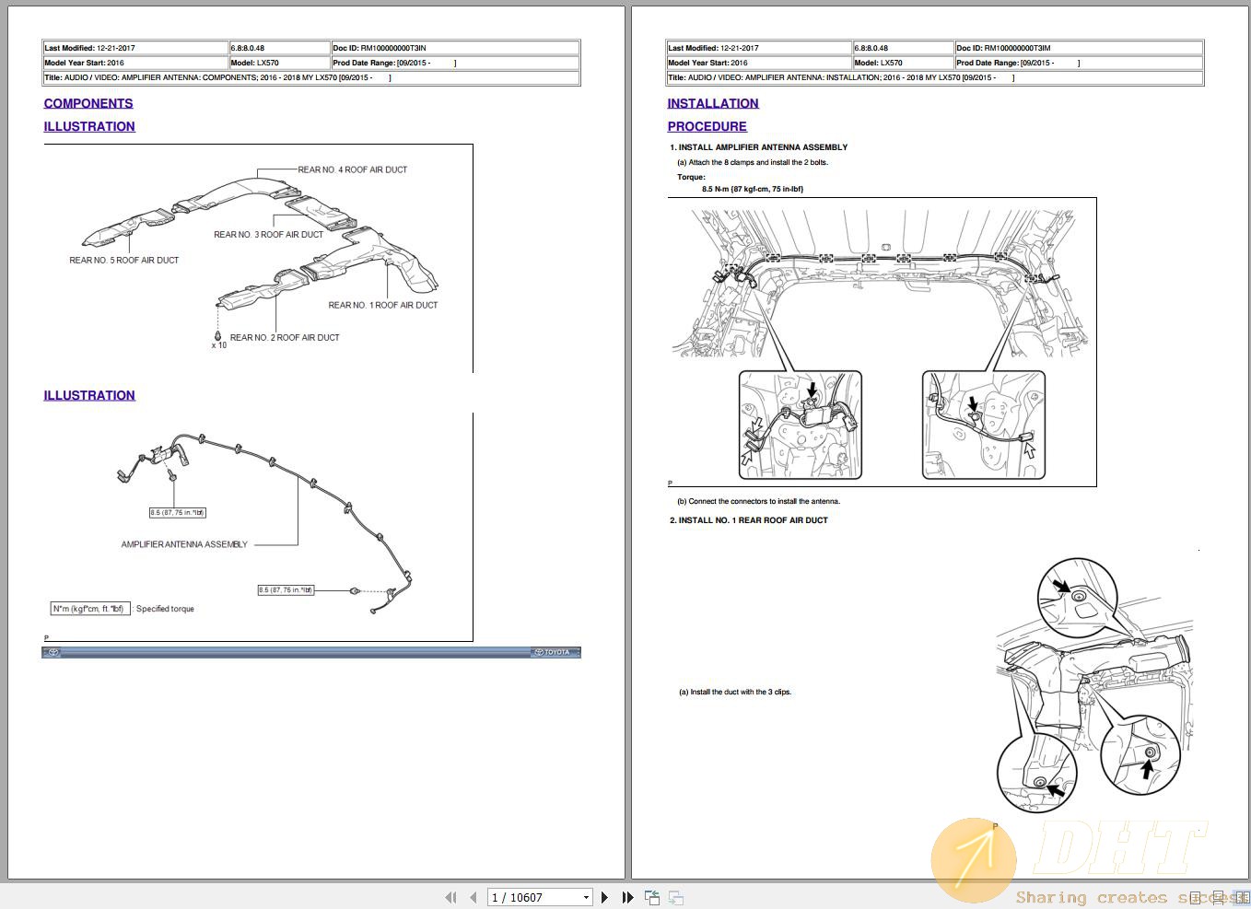
Task: Click the 'REAR NO. 5 ROOF AIR DUCT' label
Action: pos(124,261)
